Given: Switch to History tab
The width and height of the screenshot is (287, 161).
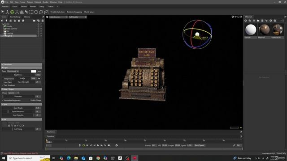Looking at the screenshot, I should point(27,17).
